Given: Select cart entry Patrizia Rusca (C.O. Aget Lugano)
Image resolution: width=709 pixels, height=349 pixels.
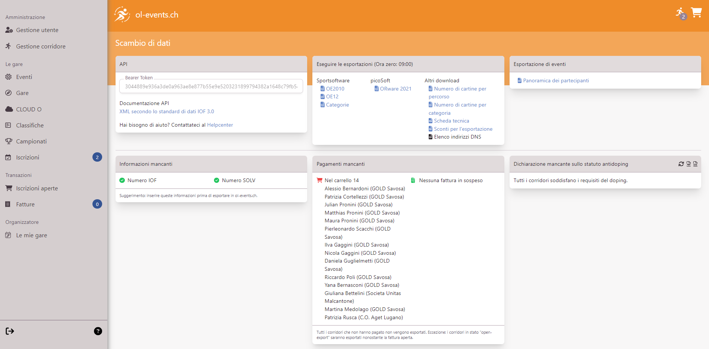Looking at the screenshot, I should click(x=363, y=317).
